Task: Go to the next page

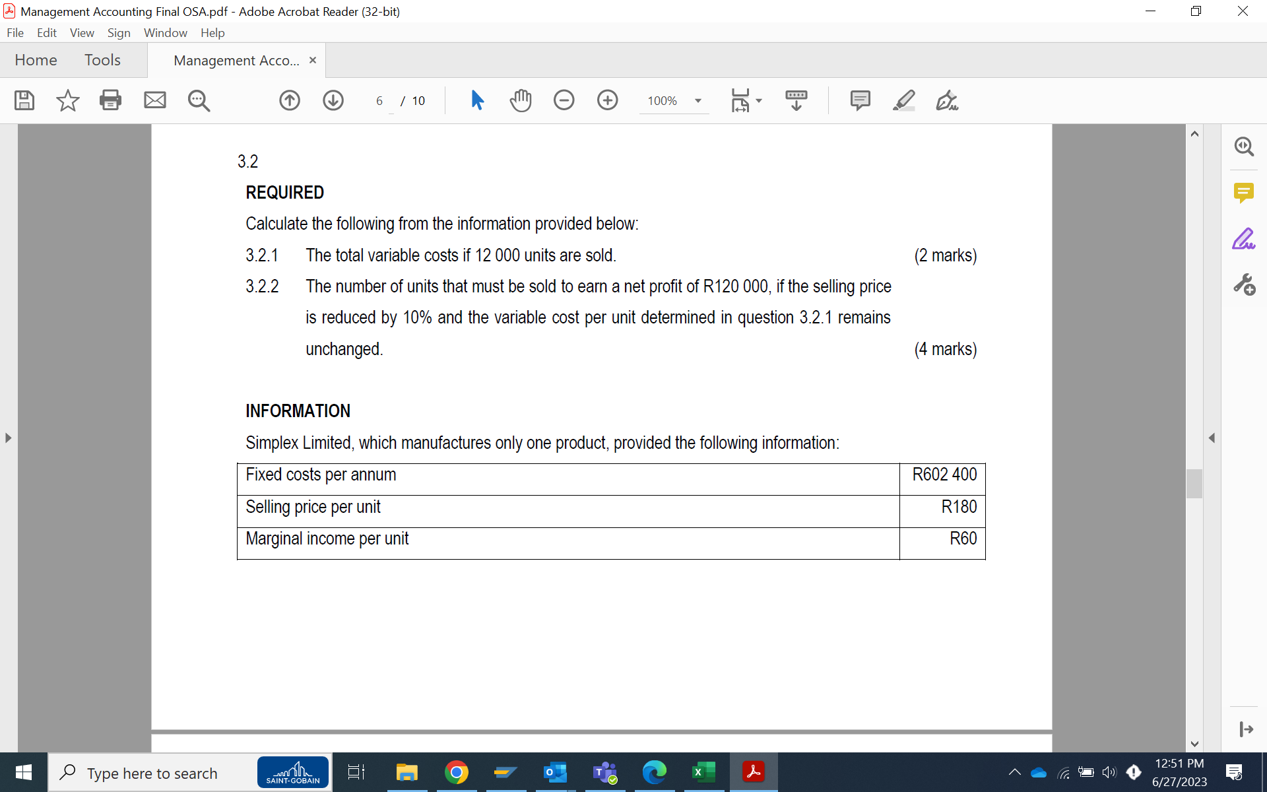Action: pos(333,100)
